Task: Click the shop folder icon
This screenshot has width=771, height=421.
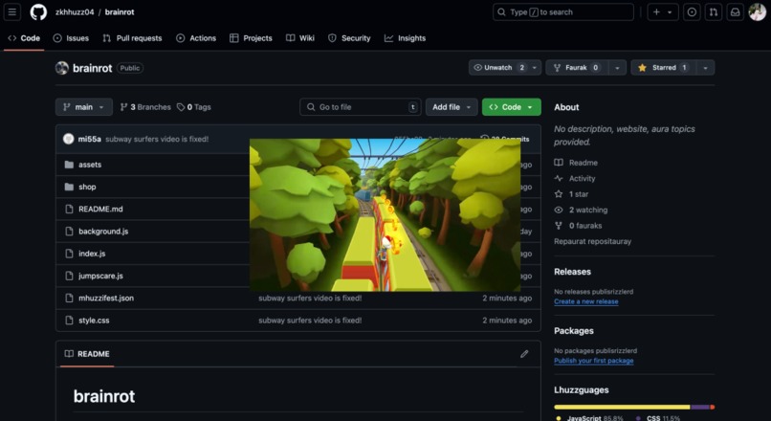Action: point(69,187)
